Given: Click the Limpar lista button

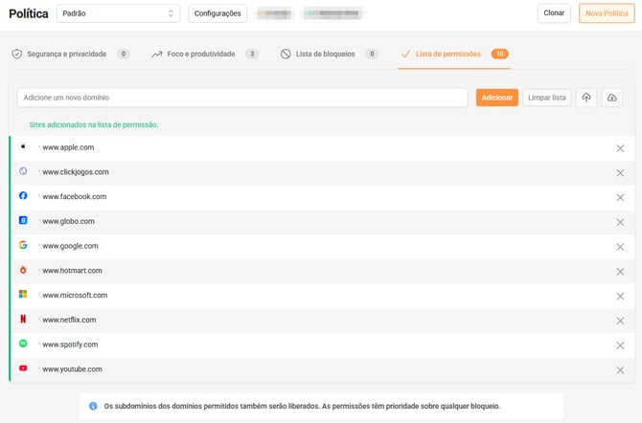Looking at the screenshot, I should click(547, 98).
